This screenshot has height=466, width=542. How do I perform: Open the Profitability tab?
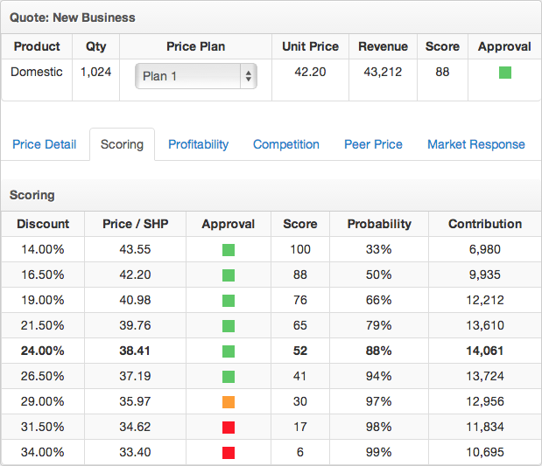coord(198,144)
